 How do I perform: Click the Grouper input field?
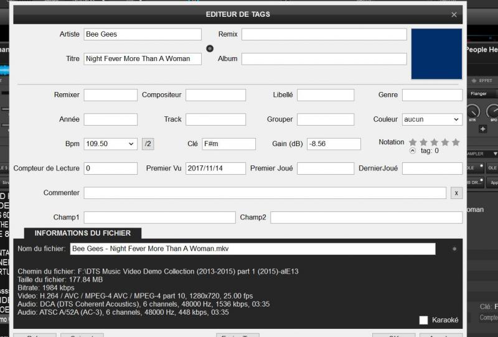pyautogui.click(x=326, y=119)
